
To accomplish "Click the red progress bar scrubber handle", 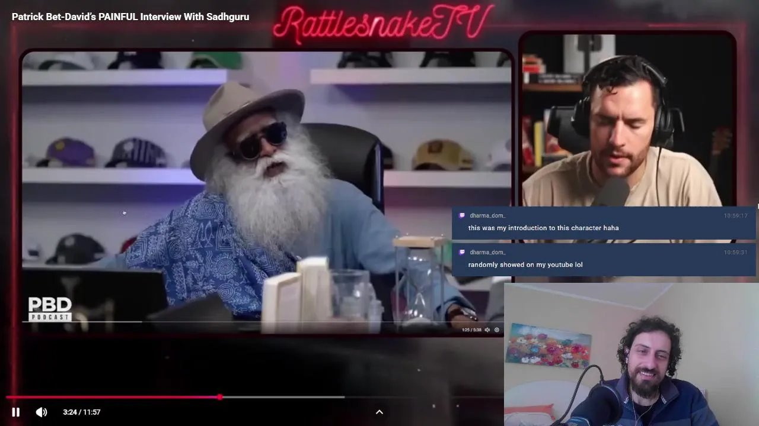I will [220, 397].
